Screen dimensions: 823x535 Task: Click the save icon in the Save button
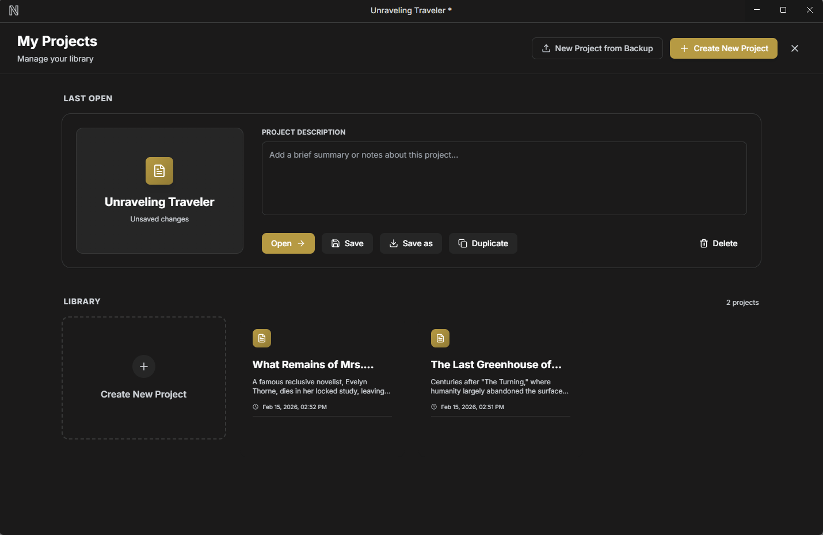(x=336, y=243)
